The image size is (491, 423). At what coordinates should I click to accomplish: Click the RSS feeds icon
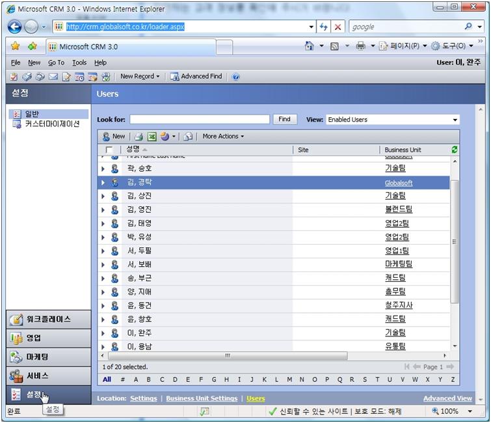coord(334,47)
